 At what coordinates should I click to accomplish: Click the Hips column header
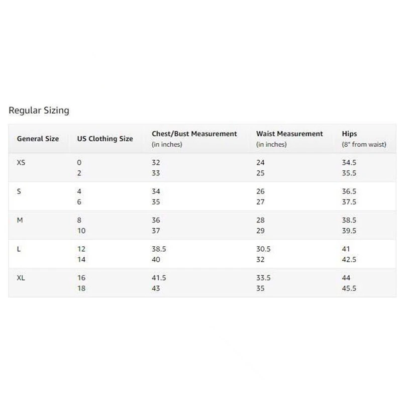click(349, 134)
